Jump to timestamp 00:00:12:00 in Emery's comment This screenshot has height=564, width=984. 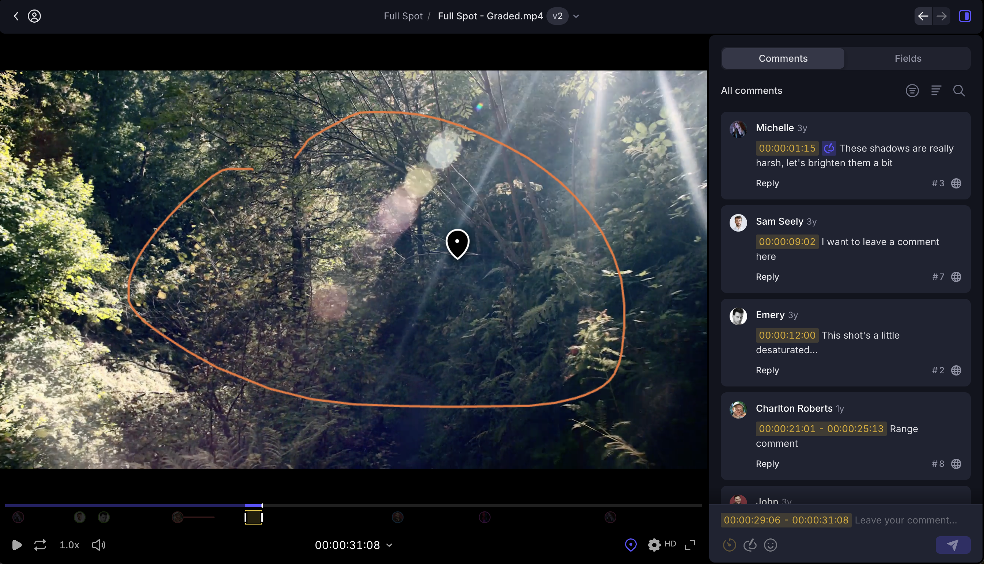point(787,335)
